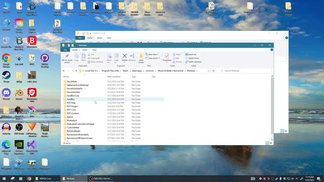This screenshot has height=182, width=324.
Task: Click 'Program Files (x86)' in the breadcrumb
Action: 110,71
